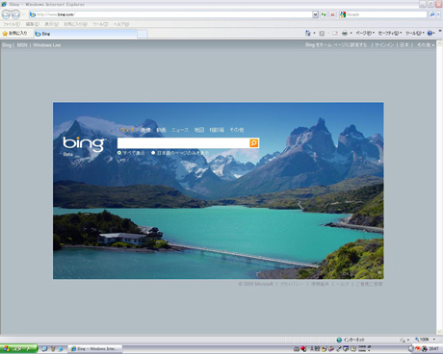Click the red Stop loading icon

tap(332, 14)
